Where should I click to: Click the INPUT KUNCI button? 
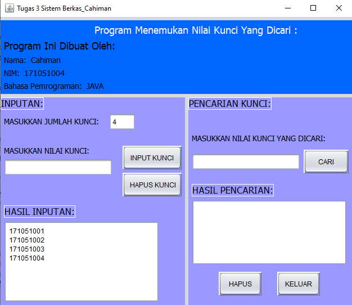(152, 158)
